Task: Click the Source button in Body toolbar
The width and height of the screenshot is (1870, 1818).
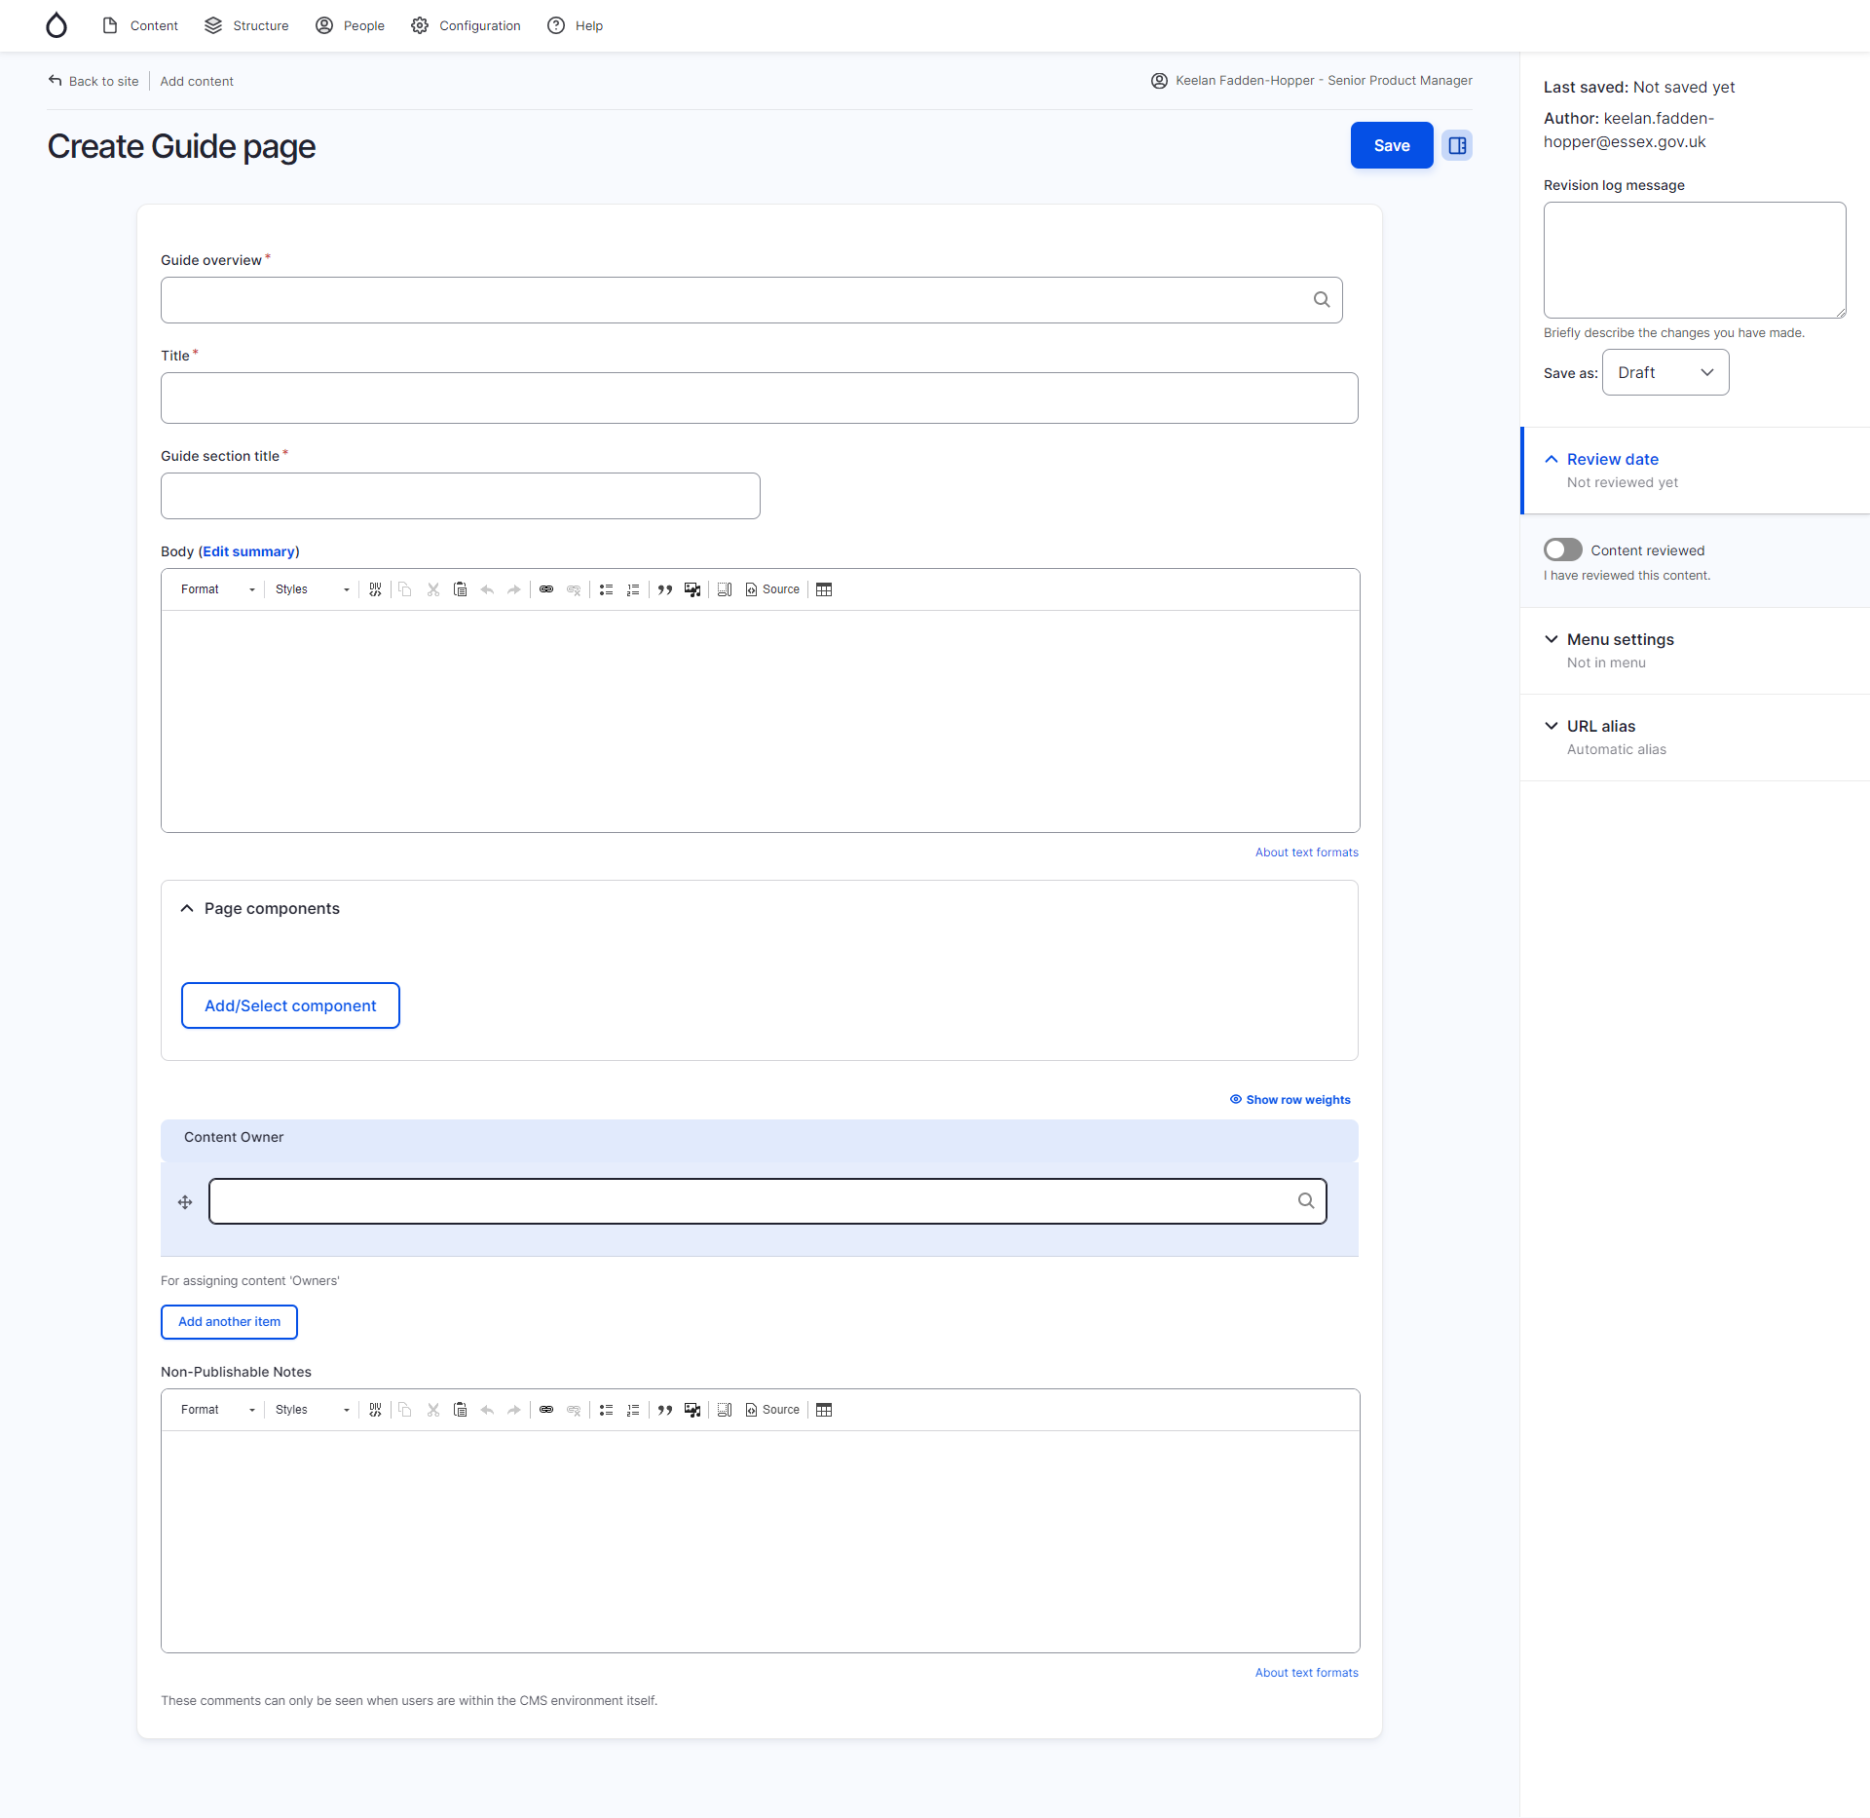Action: click(772, 589)
